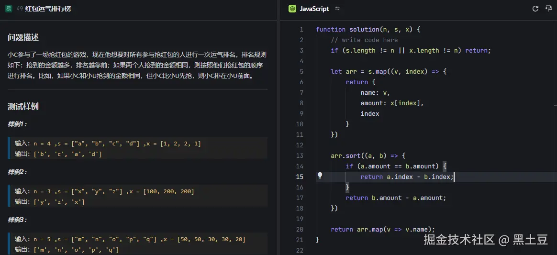Click the language switch arrows icon
The image size is (557, 255).
(337, 9)
